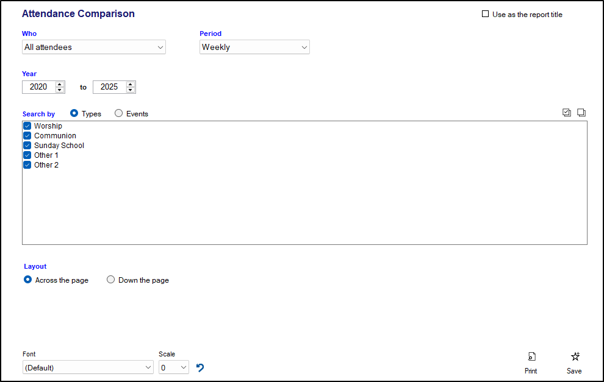Click the start year field showing 2020
Image resolution: width=604 pixels, height=382 pixels.
(x=38, y=87)
